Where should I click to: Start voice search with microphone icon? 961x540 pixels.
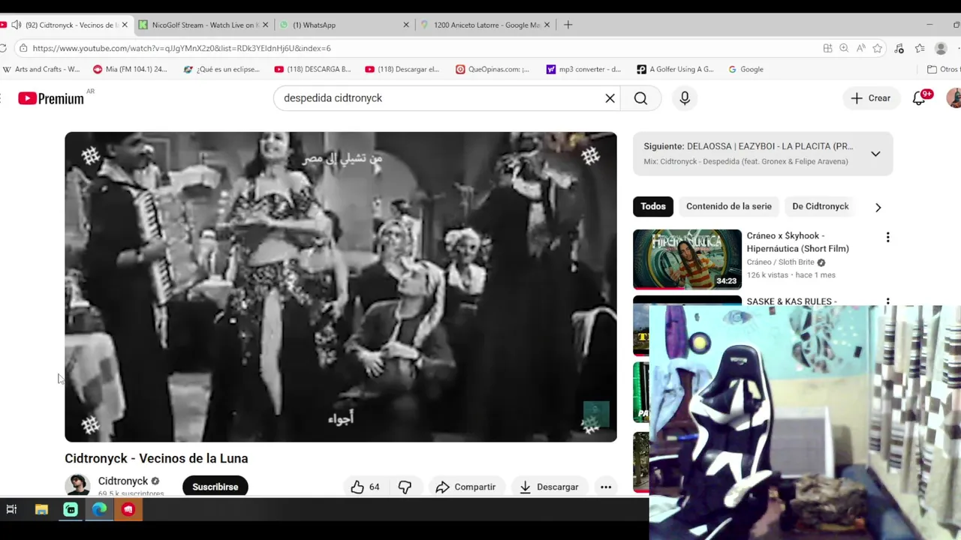coord(685,98)
